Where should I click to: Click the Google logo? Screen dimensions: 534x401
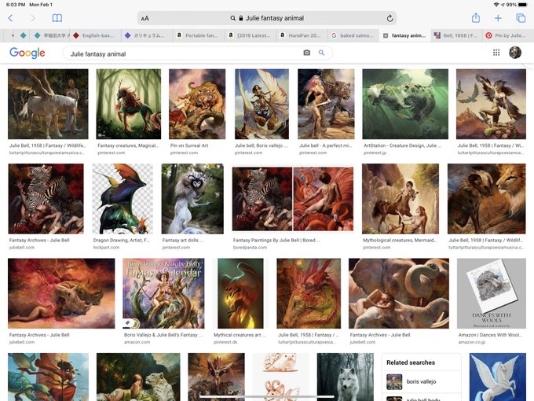click(x=27, y=53)
